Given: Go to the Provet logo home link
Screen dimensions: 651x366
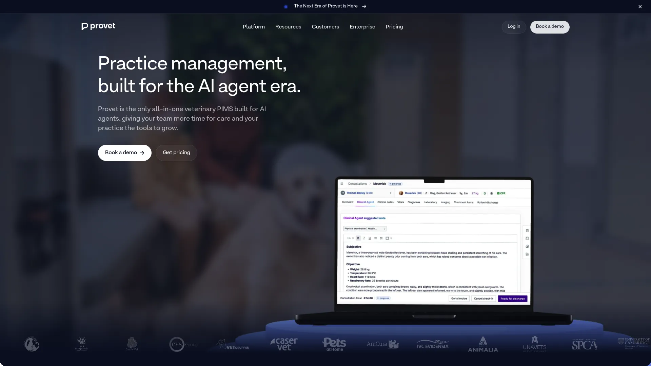Looking at the screenshot, I should [x=98, y=26].
